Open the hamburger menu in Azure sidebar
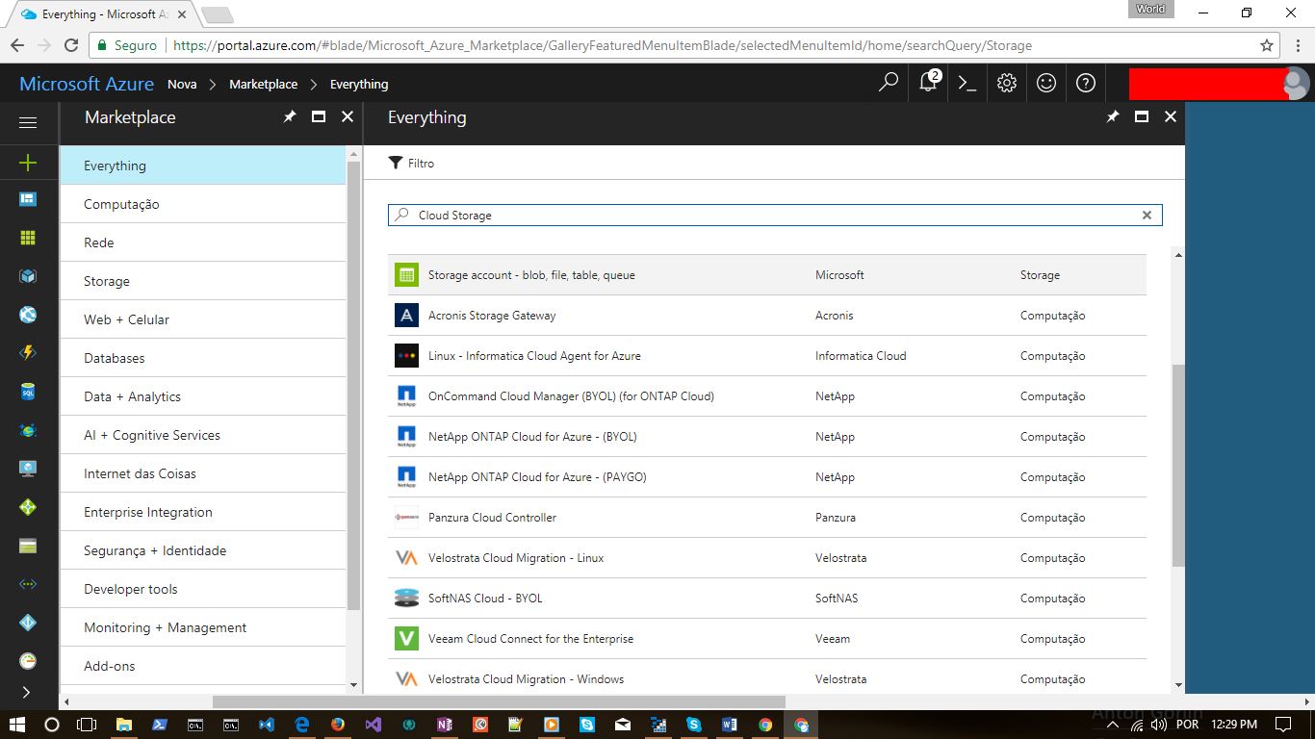This screenshot has height=739, width=1315. click(x=28, y=122)
